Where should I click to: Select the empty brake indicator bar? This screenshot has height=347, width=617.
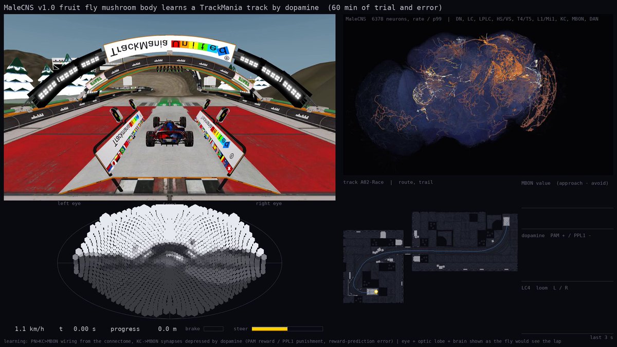point(213,328)
